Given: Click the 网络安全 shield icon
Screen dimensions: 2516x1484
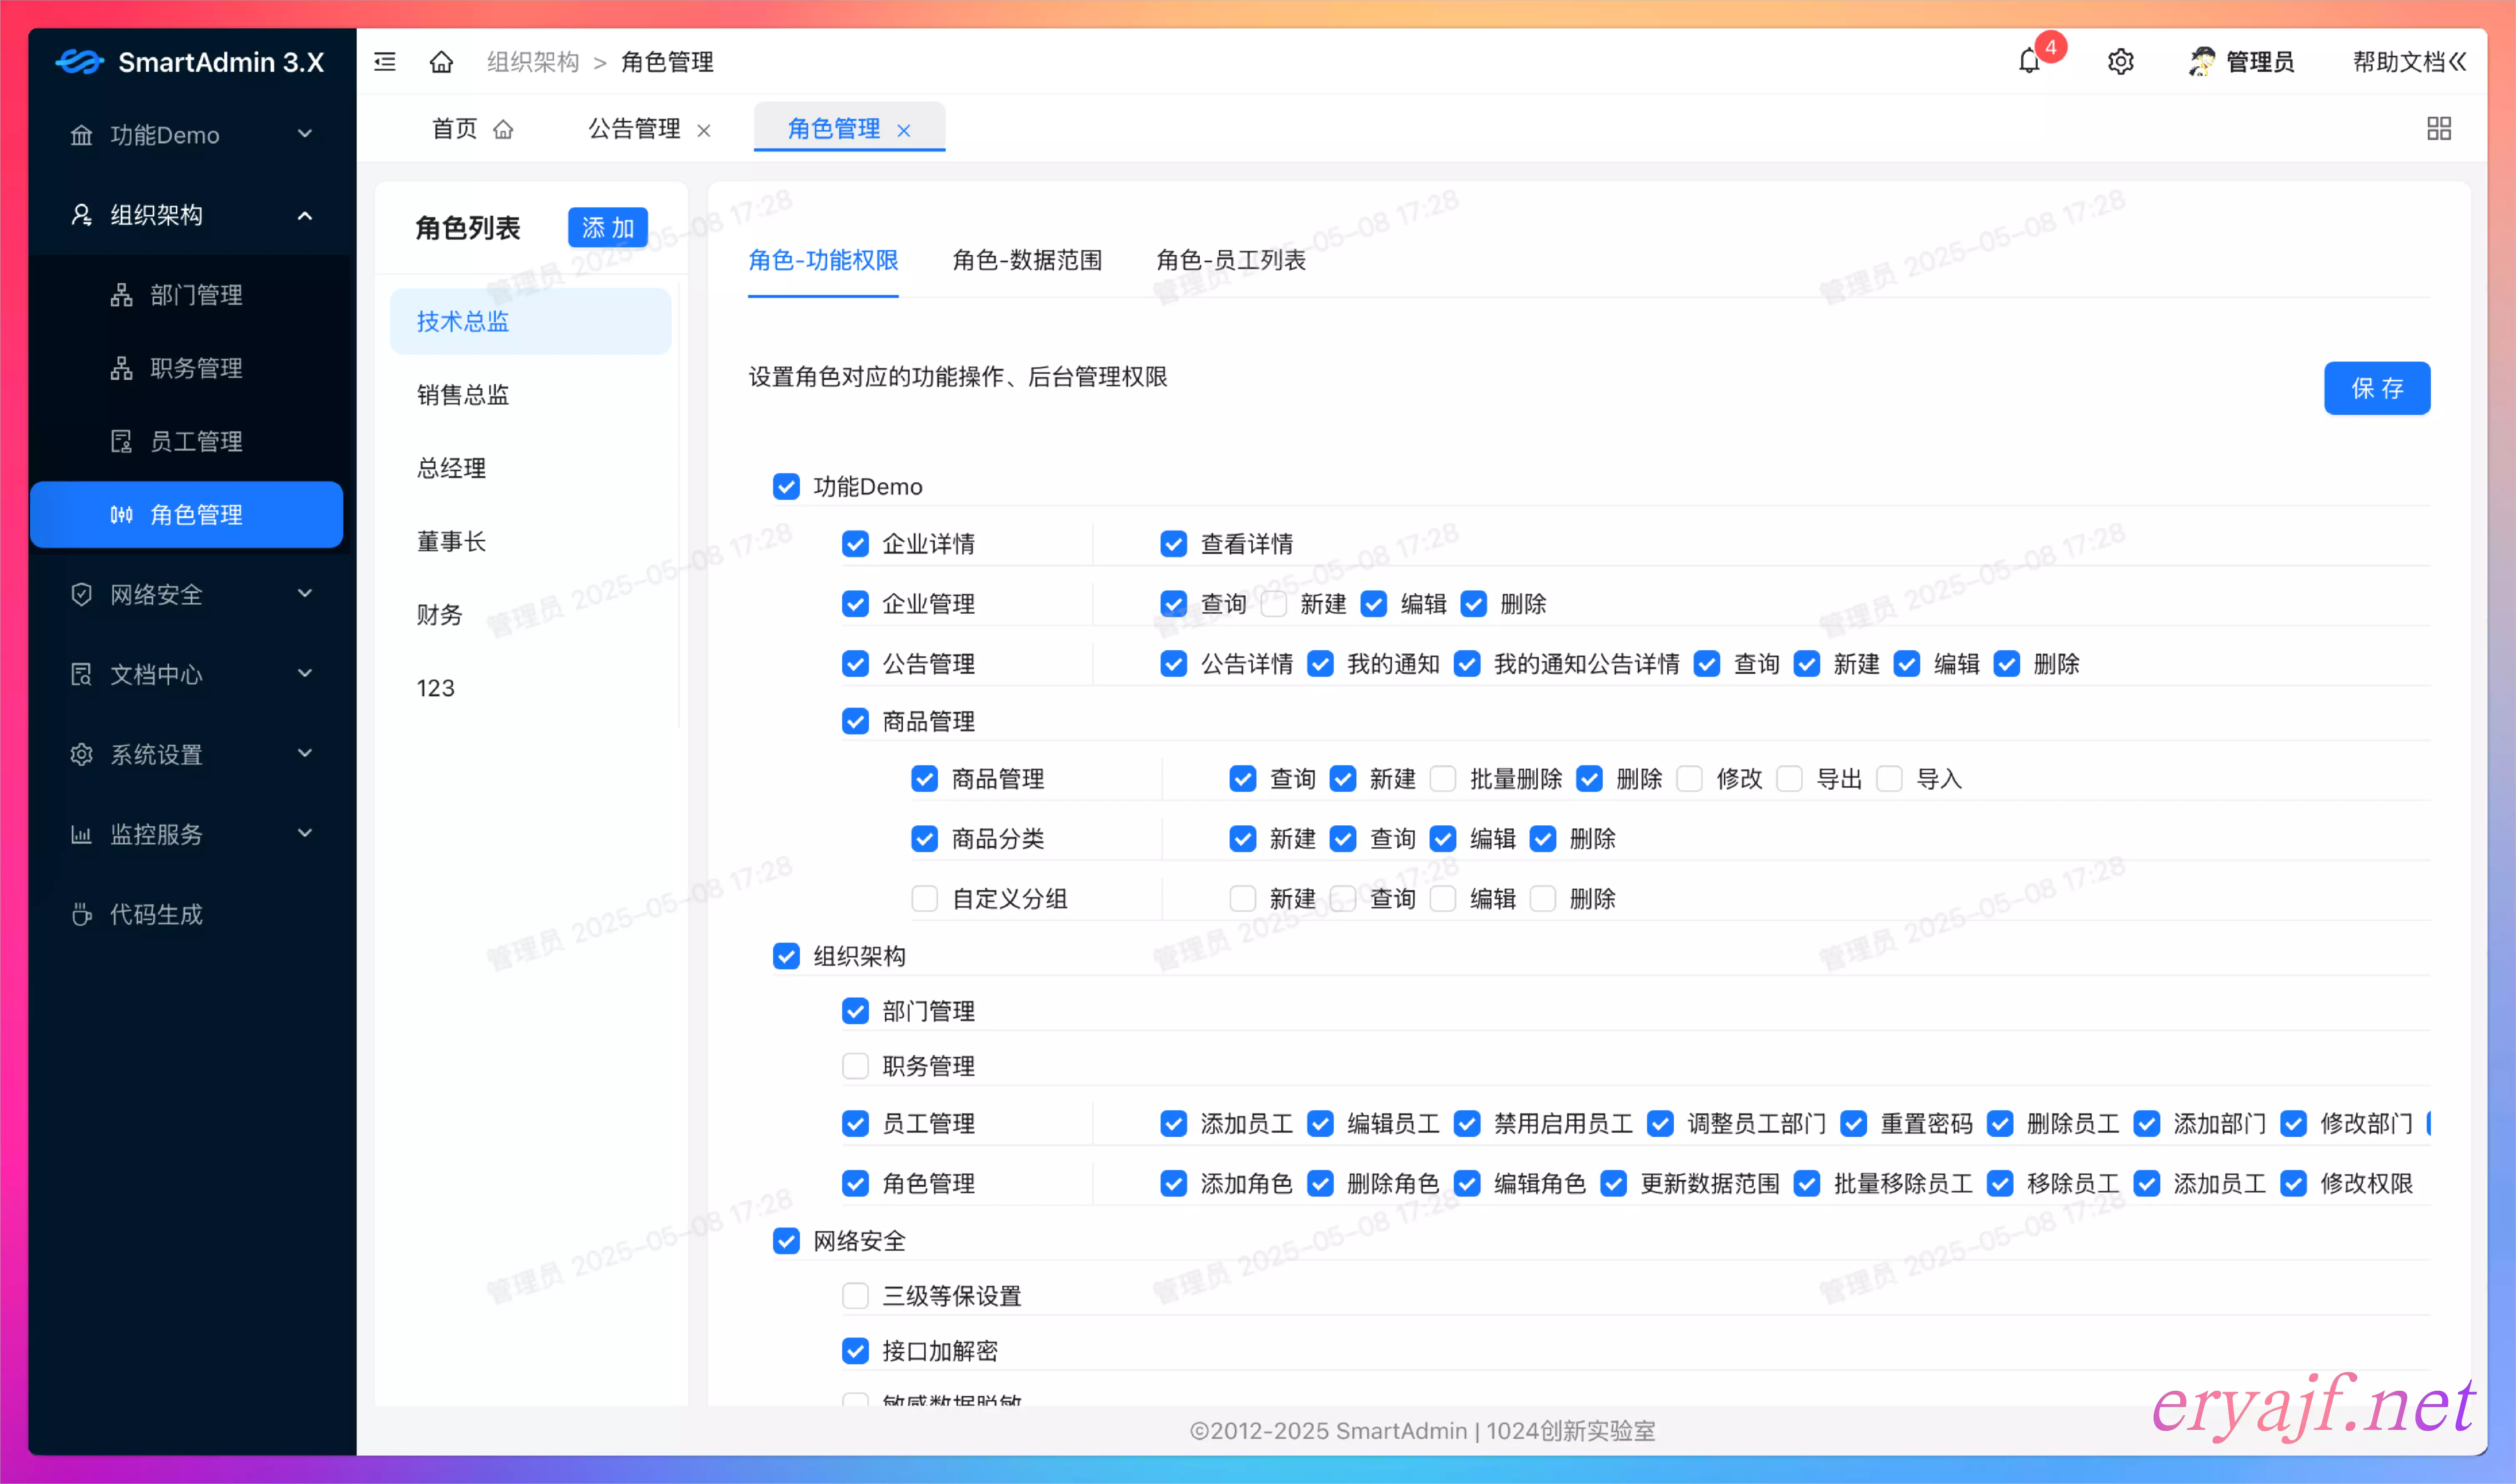Looking at the screenshot, I should pyautogui.click(x=81, y=594).
